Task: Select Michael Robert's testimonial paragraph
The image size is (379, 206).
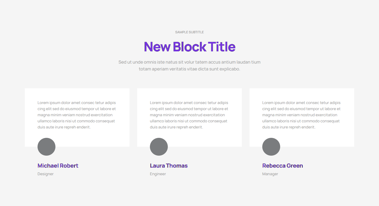Action: click(77, 115)
